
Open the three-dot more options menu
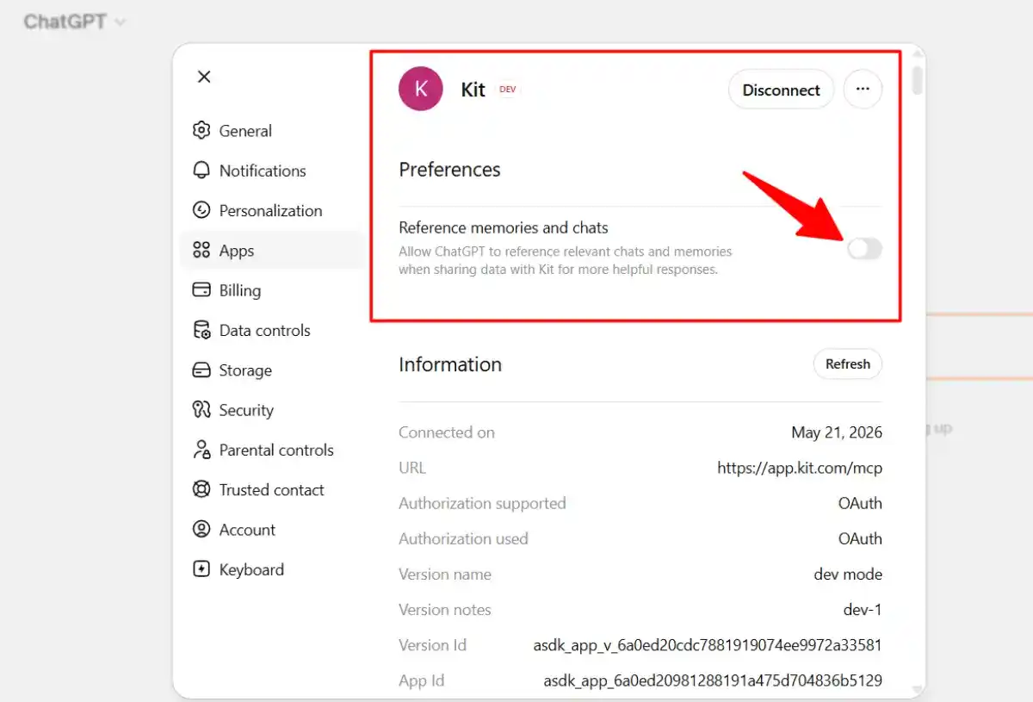pos(863,89)
